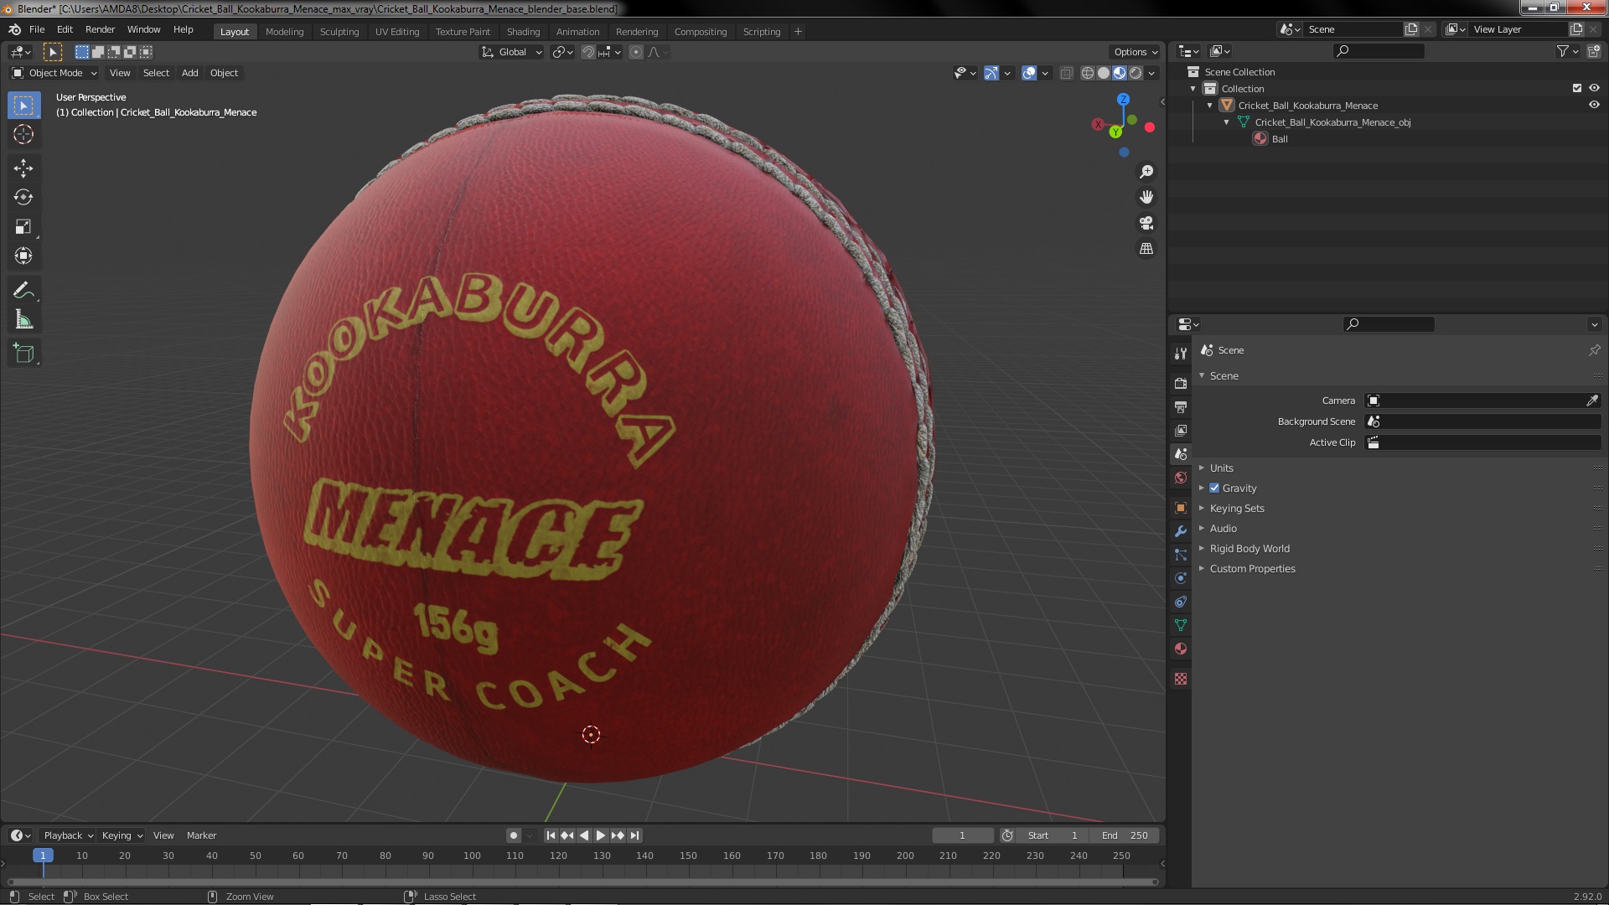Open Tool properties tab
This screenshot has width=1609, height=905.
point(1181,354)
